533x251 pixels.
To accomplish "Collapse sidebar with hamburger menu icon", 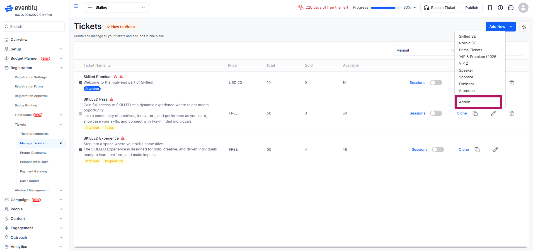I will tap(76, 6).
